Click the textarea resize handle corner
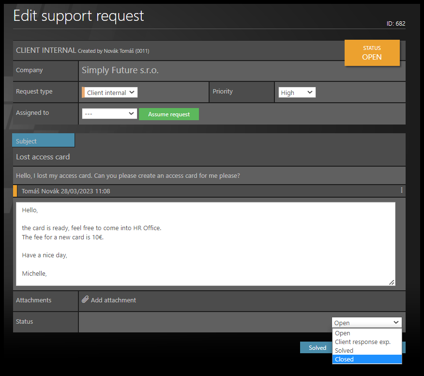Viewport: 424px width, 376px height. point(392,282)
